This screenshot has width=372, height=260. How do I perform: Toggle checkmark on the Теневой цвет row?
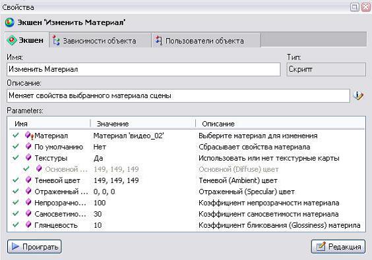click(16, 180)
